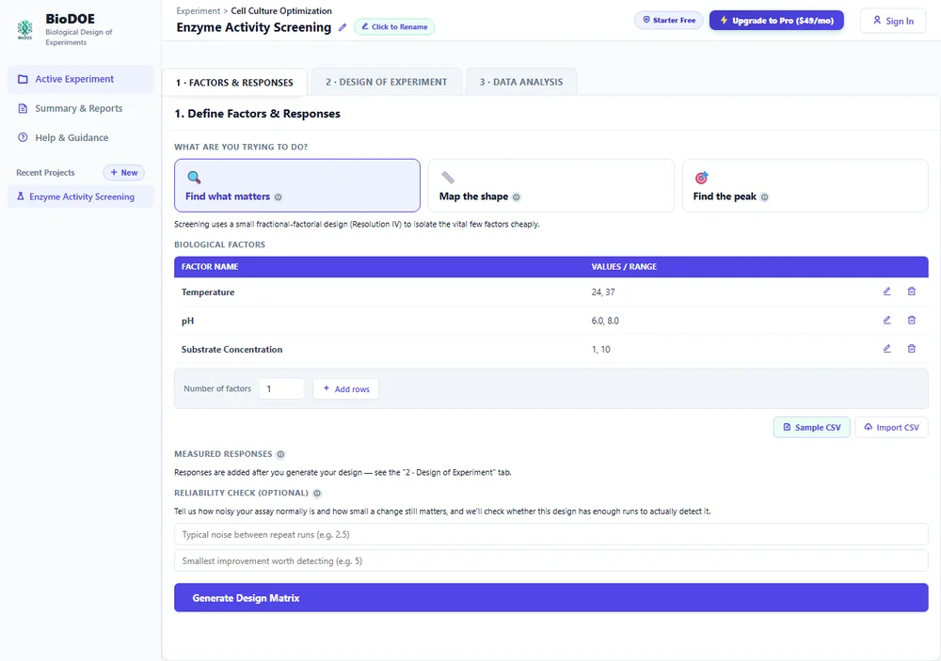
Task: Select the Find the peak goal card
Action: (x=805, y=185)
